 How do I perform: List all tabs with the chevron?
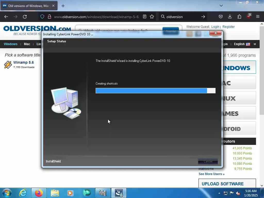pos(221,6)
